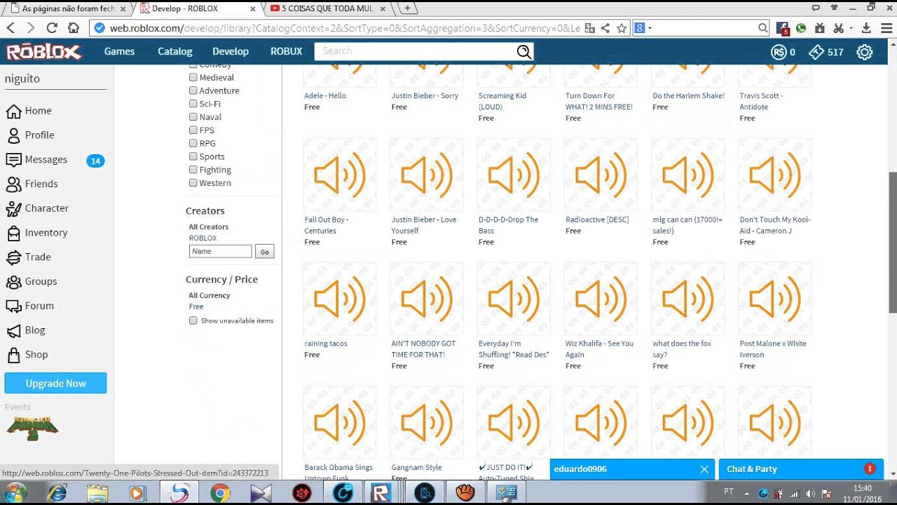The height and width of the screenshot is (505, 897).
Task: Enable Show unavailable items checkbox
Action: coord(193,321)
